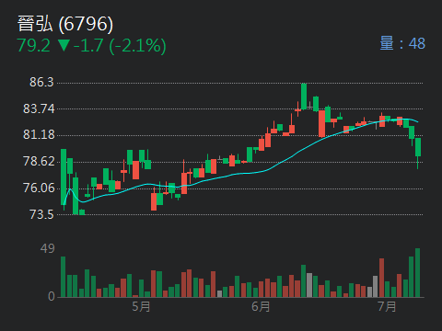
Task: Click the 76.06 price axis label
Action: [x=39, y=188]
